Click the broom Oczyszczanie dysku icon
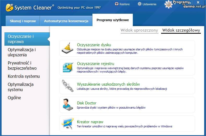The image size is (206, 136). pyautogui.click(x=67, y=48)
